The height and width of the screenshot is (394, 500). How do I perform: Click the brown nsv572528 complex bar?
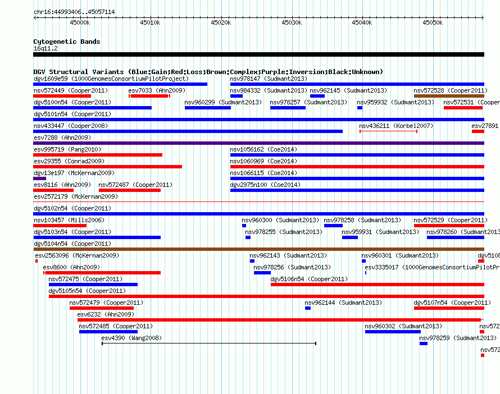click(x=449, y=96)
